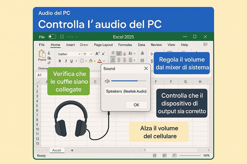Click the Paste clipboard icon

[x=42, y=54]
